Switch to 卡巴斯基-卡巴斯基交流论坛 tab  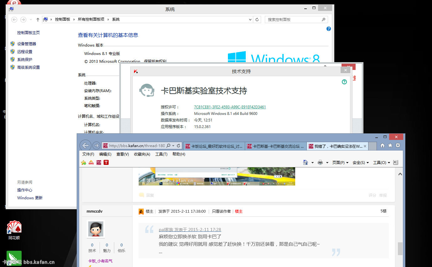[276, 146]
